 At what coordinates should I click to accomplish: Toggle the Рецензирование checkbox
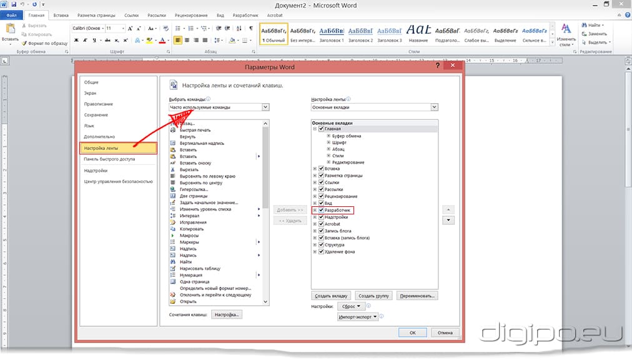point(321,196)
